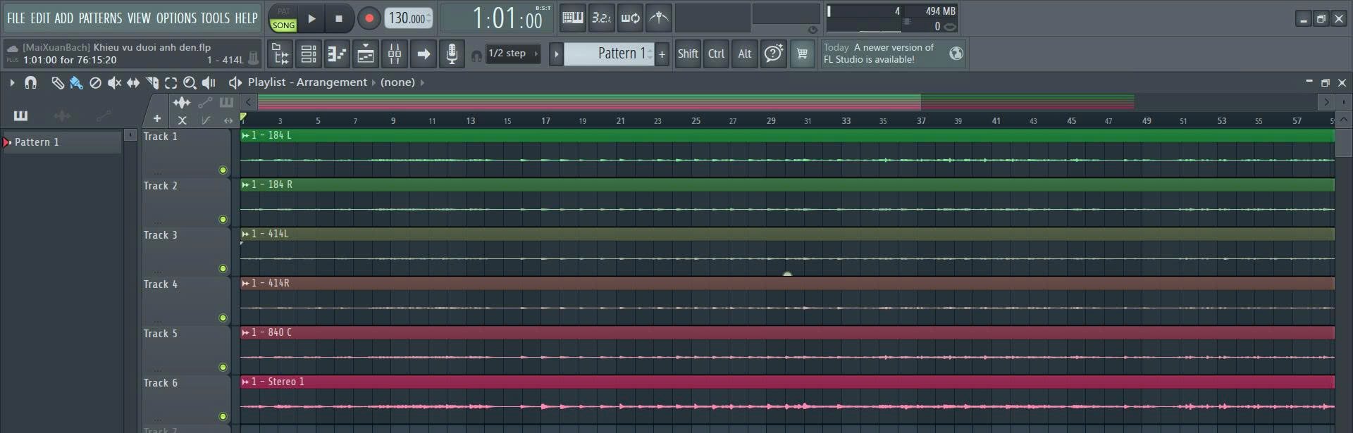Viewport: 1353px width, 433px height.
Task: Open the Piano roll icon
Action: [x=338, y=54]
